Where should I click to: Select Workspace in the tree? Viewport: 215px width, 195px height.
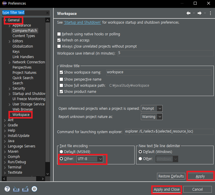[21, 115]
